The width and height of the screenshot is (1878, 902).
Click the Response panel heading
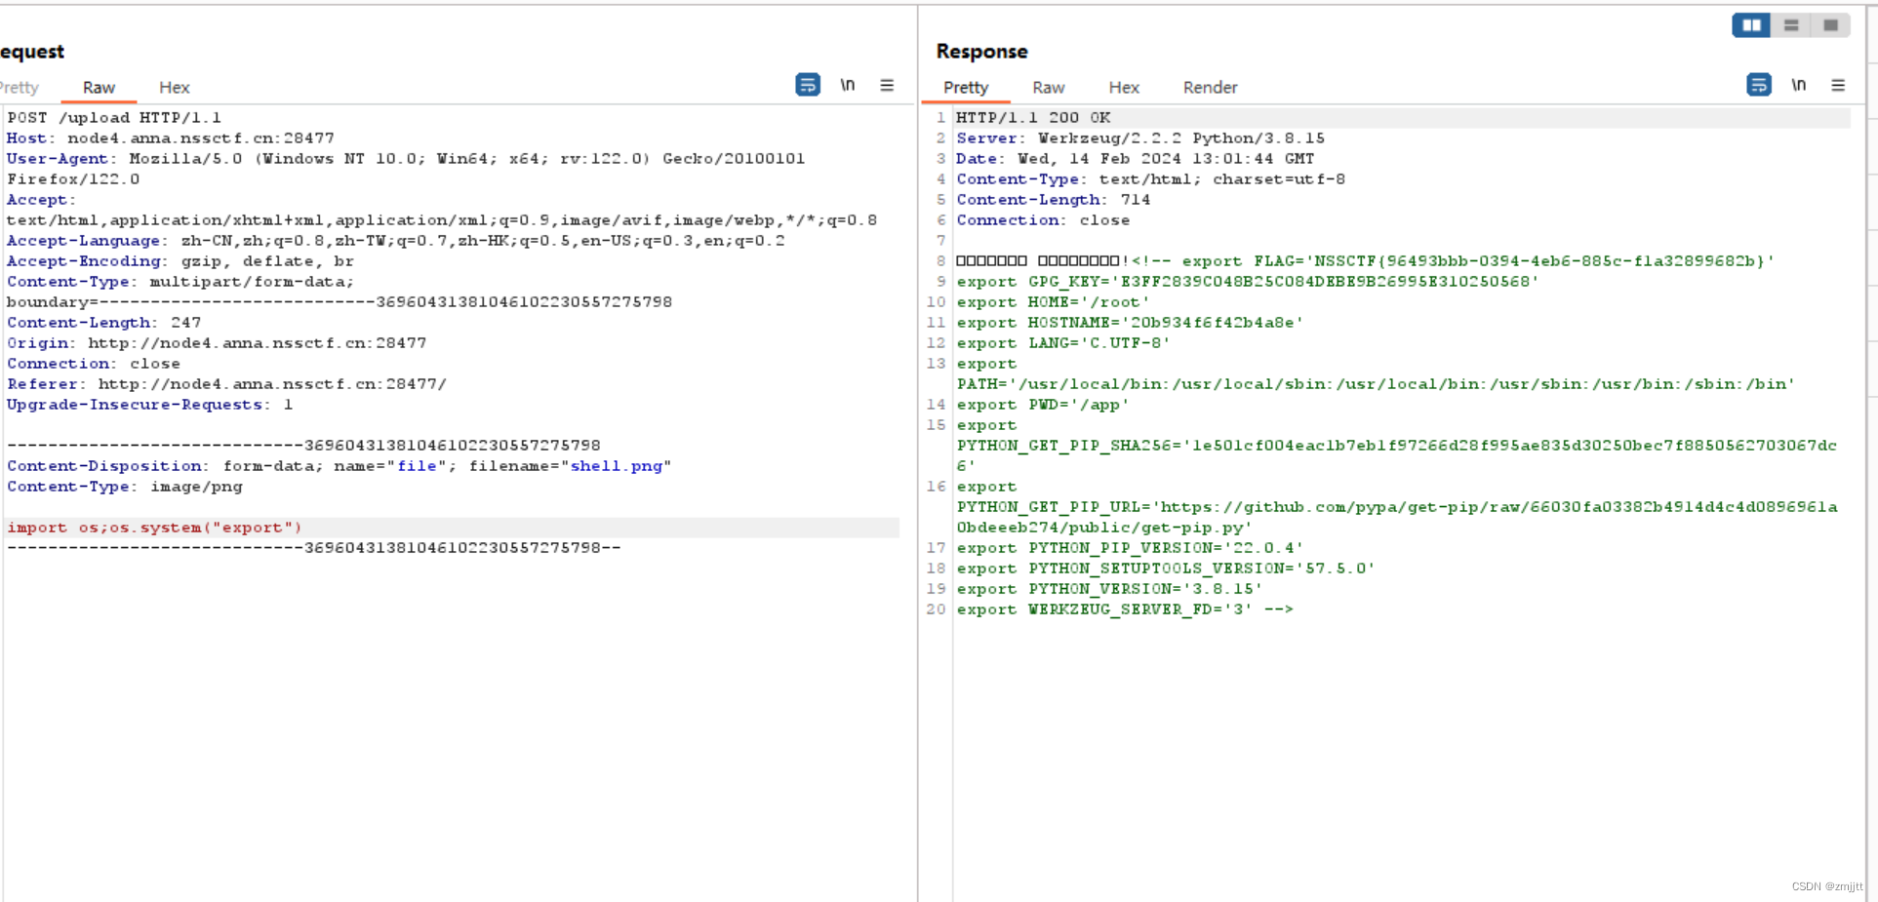pos(982,52)
